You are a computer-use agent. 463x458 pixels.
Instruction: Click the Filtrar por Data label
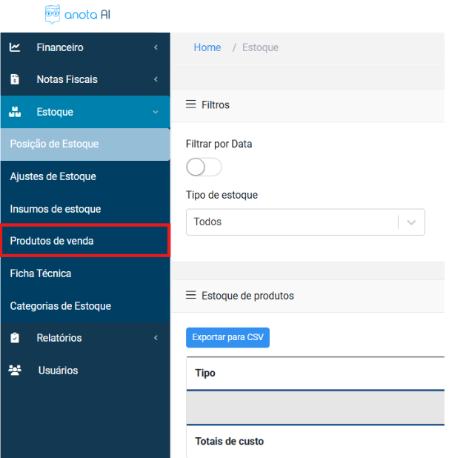[219, 144]
